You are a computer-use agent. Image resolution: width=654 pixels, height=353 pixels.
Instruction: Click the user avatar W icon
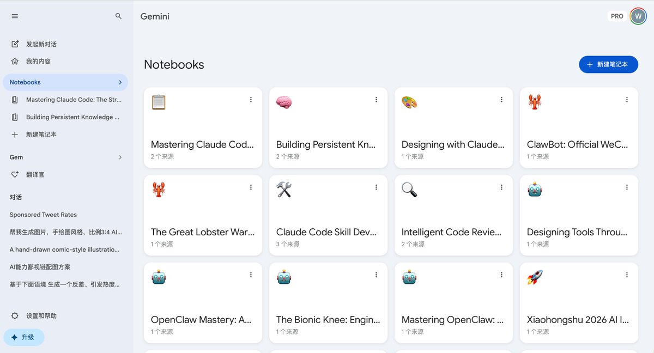[x=638, y=16]
